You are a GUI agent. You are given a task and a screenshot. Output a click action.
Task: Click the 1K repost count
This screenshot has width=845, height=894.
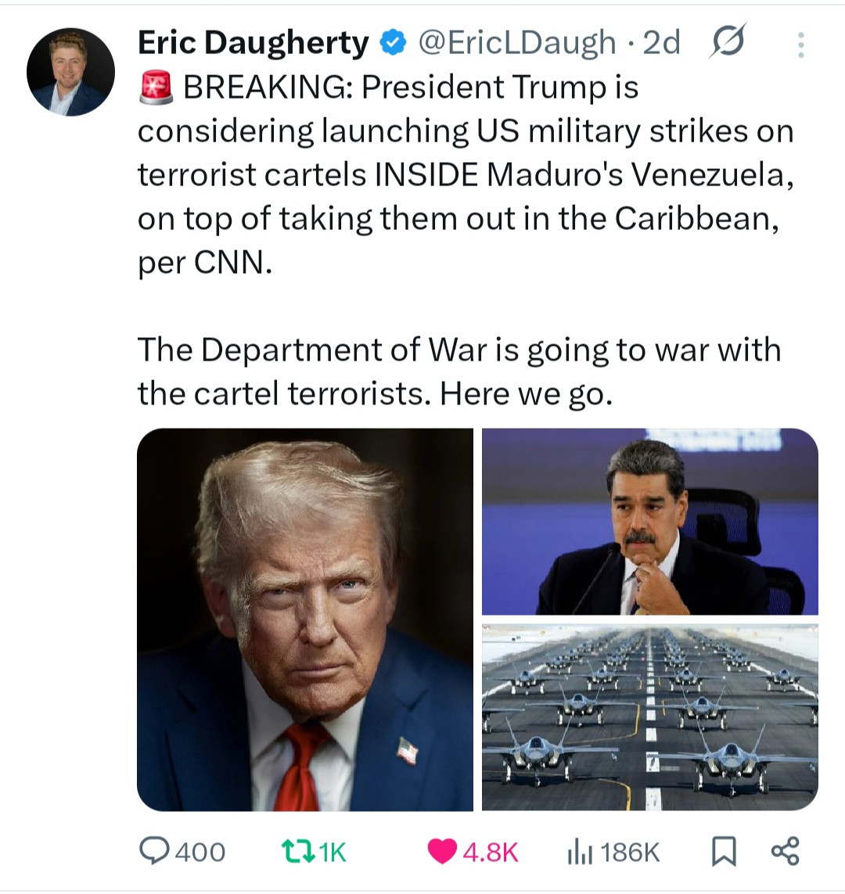[333, 853]
